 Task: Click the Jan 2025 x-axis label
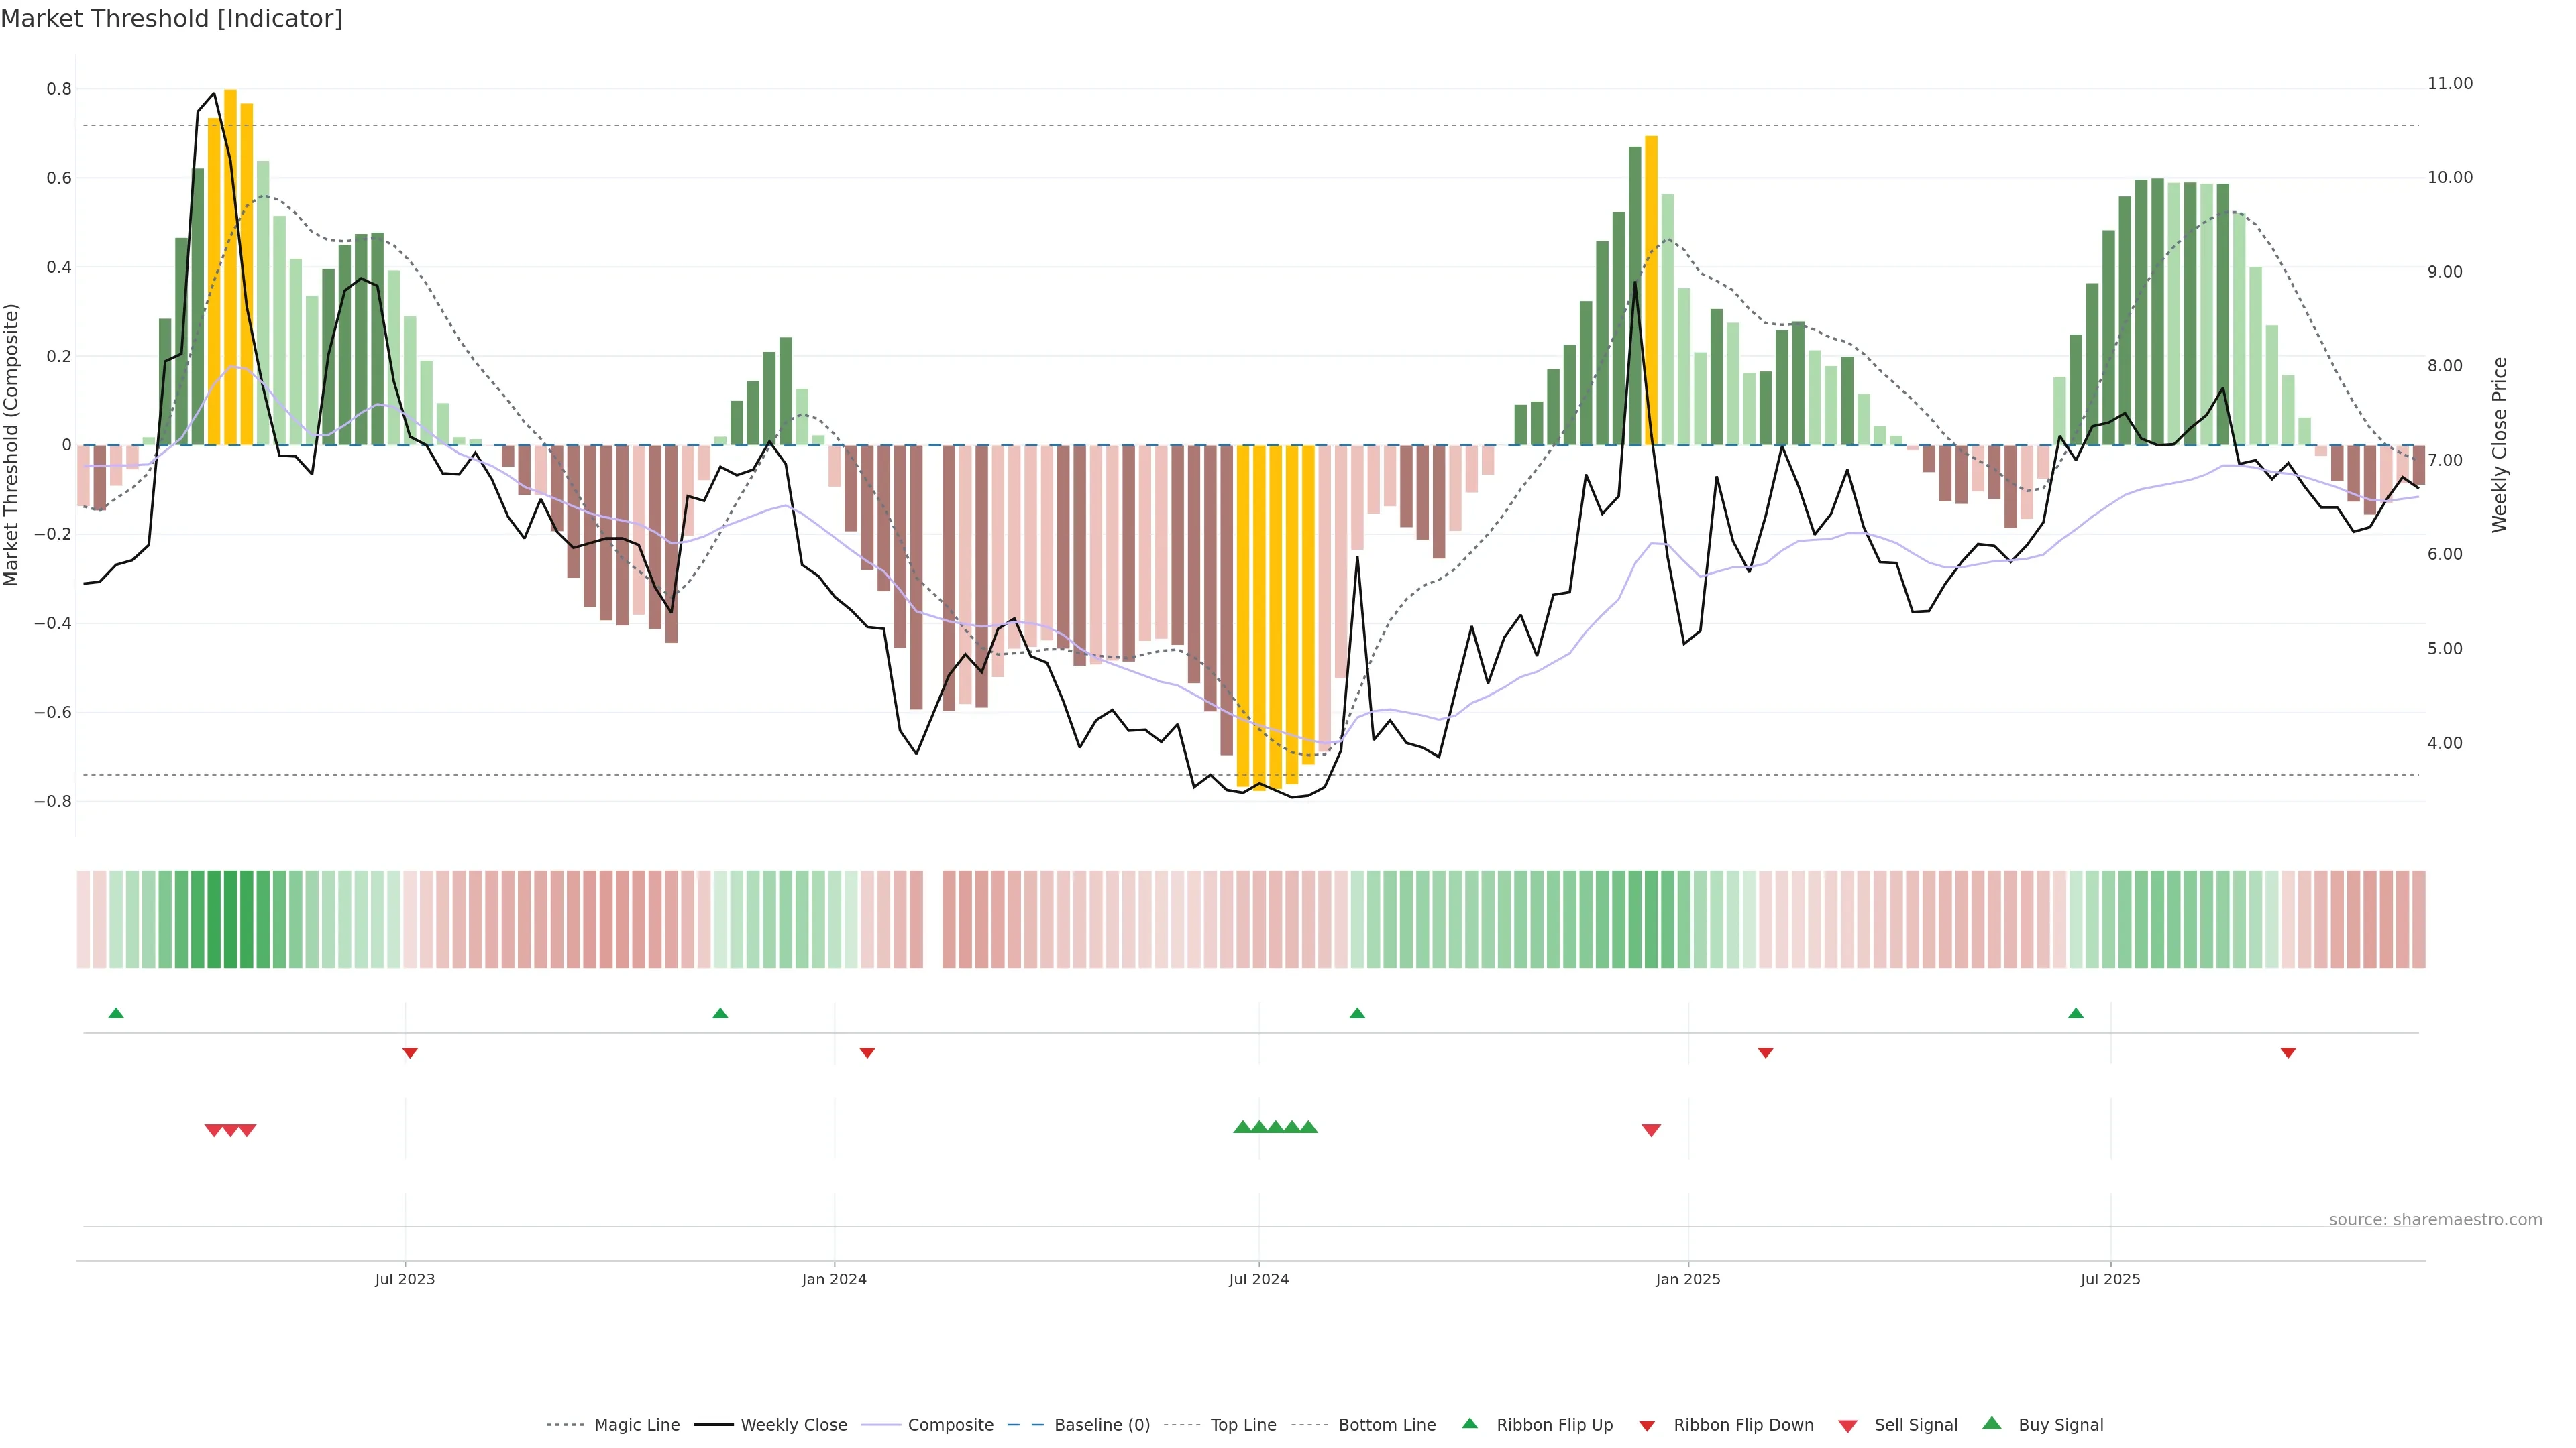pos(1688,1279)
